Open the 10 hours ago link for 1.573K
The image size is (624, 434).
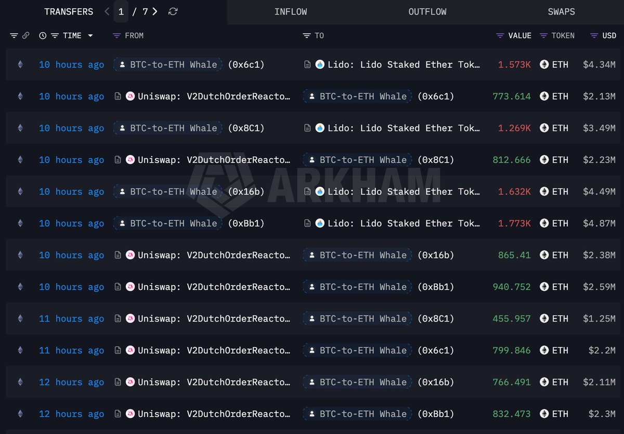tap(71, 65)
